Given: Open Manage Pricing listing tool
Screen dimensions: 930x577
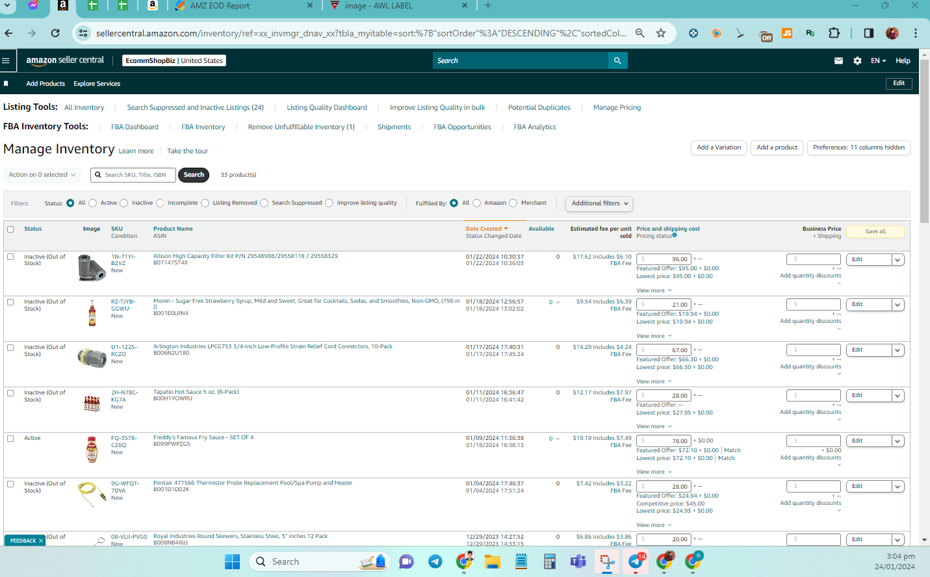Looking at the screenshot, I should (x=617, y=108).
